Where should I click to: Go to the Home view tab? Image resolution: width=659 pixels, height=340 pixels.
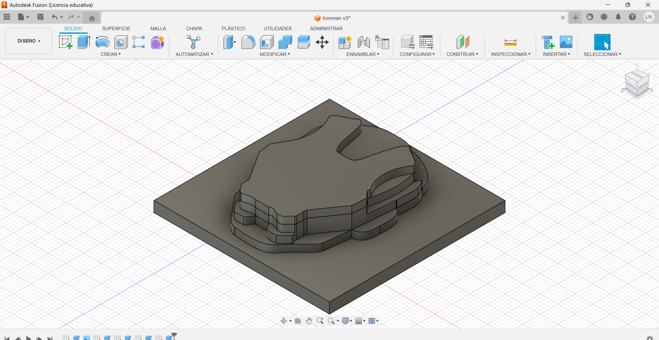pyautogui.click(x=92, y=18)
